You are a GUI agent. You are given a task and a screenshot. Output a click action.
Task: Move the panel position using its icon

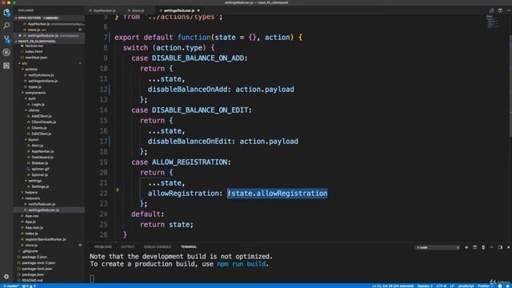pos(500,247)
